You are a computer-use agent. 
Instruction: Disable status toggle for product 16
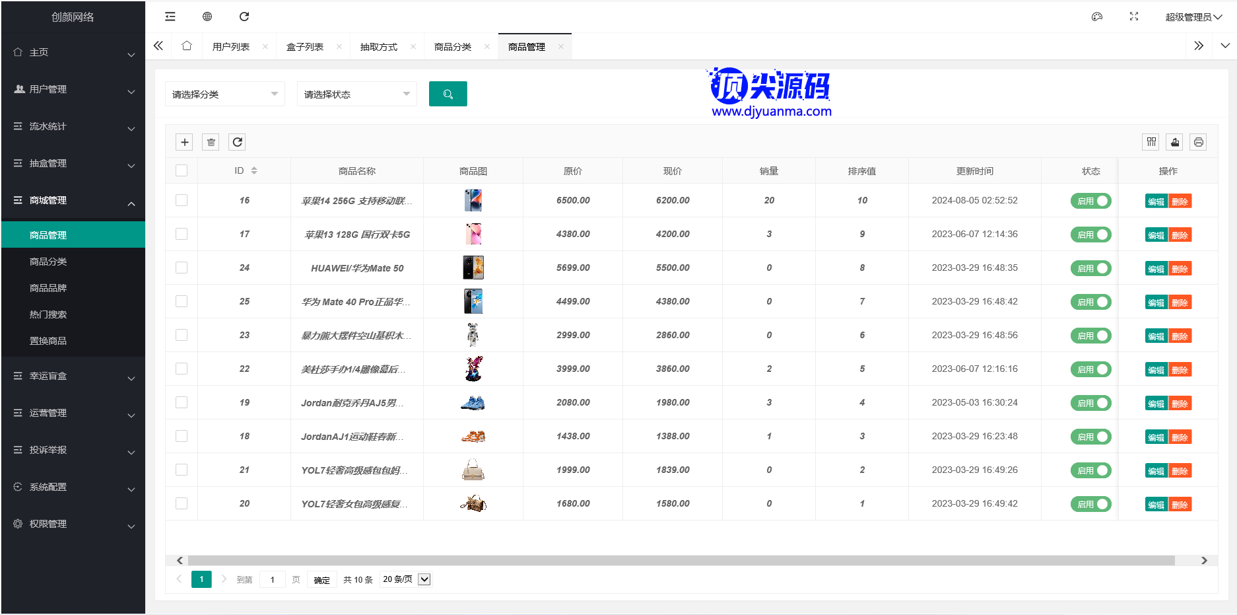(x=1090, y=201)
